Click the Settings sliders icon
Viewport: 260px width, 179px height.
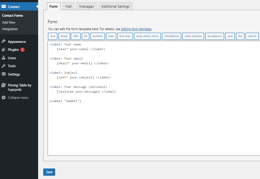pyautogui.click(x=4, y=74)
